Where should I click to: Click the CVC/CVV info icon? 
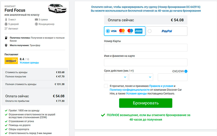click(186, 71)
